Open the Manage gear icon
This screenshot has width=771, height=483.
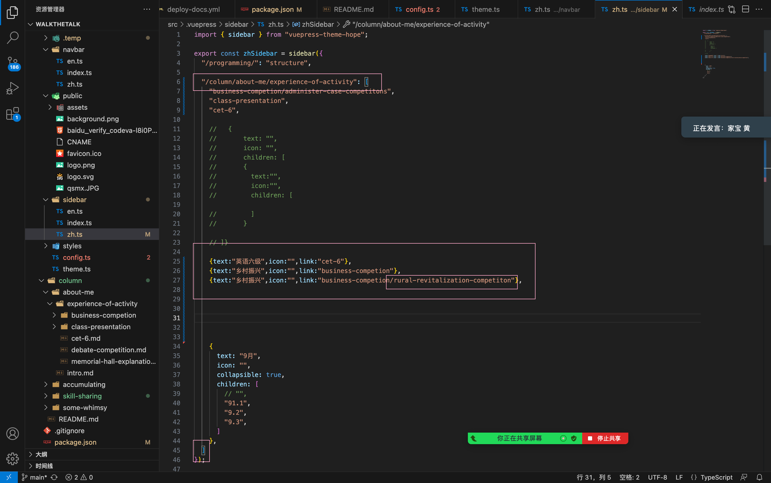12,459
